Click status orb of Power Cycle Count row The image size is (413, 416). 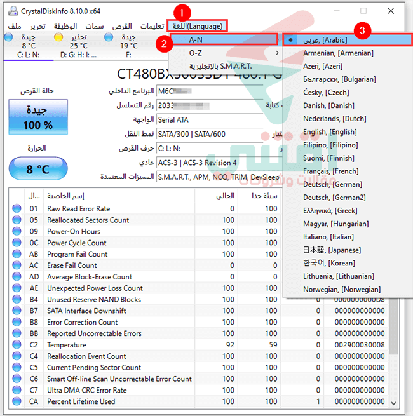click(17, 243)
